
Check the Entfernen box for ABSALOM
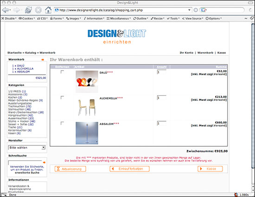62,123
